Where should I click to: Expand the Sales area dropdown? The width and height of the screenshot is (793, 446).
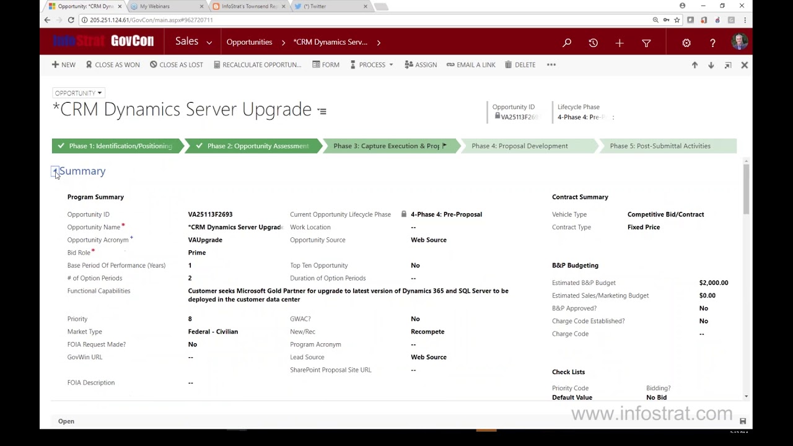[x=209, y=43]
